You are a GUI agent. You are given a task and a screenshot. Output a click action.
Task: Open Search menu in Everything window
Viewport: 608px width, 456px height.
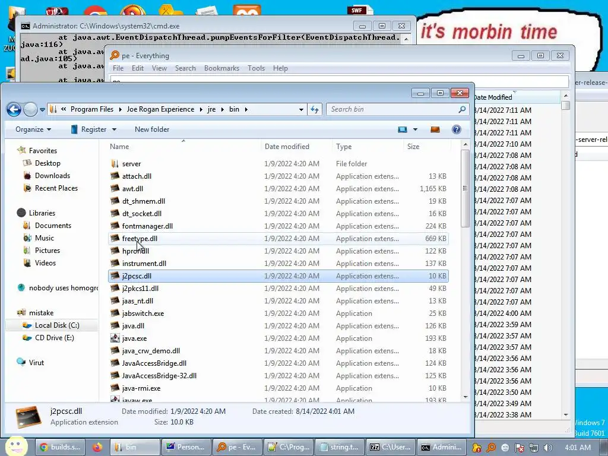[185, 68]
